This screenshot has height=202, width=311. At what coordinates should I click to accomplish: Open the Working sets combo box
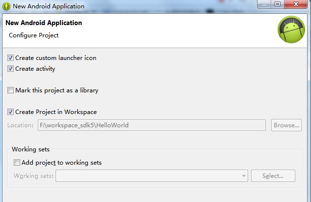152,176
